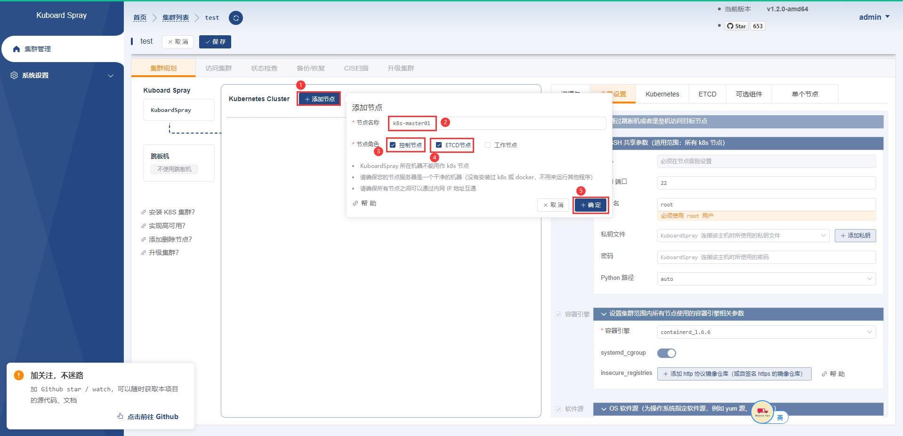Click the SSH port field showing 22

tap(766, 183)
